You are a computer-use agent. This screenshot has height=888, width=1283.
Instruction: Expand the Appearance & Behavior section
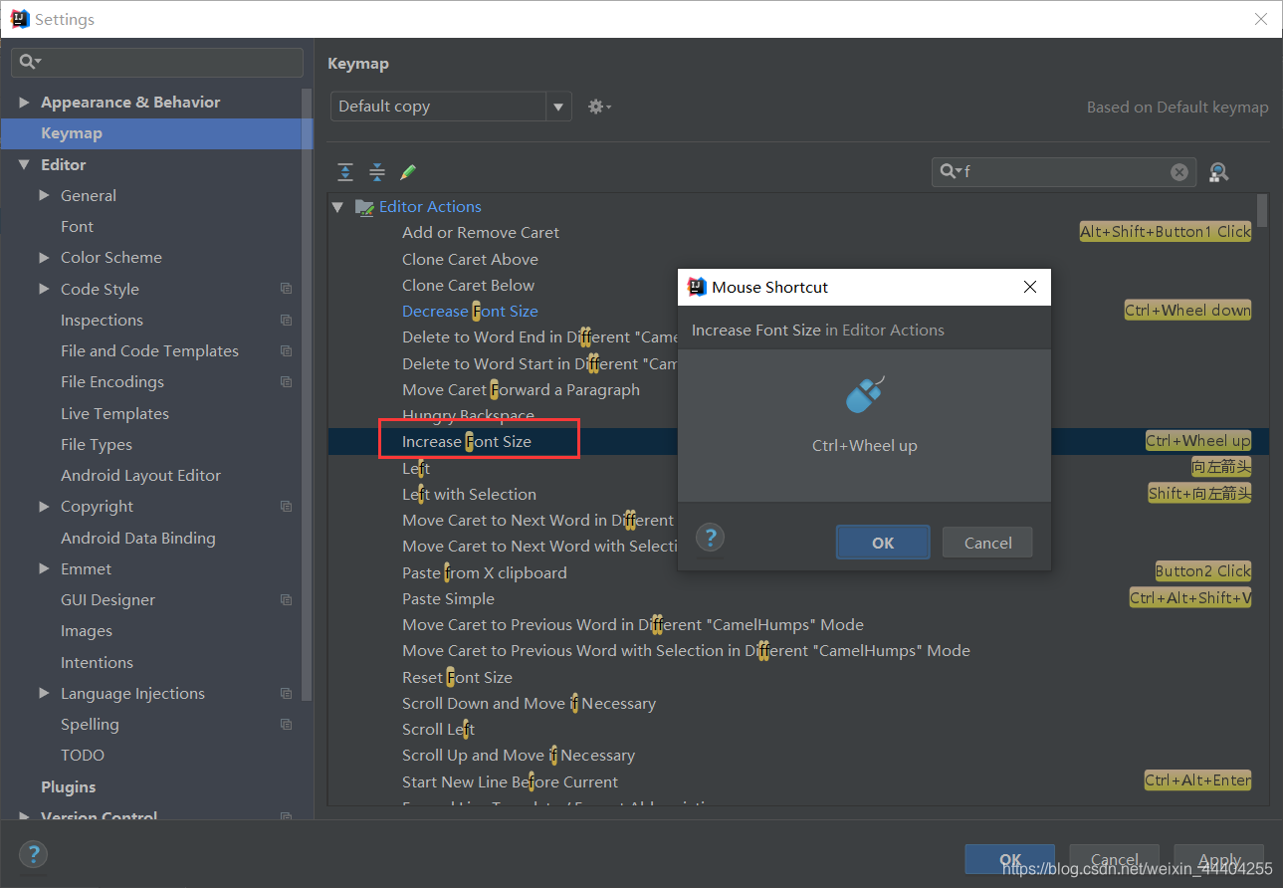click(24, 103)
